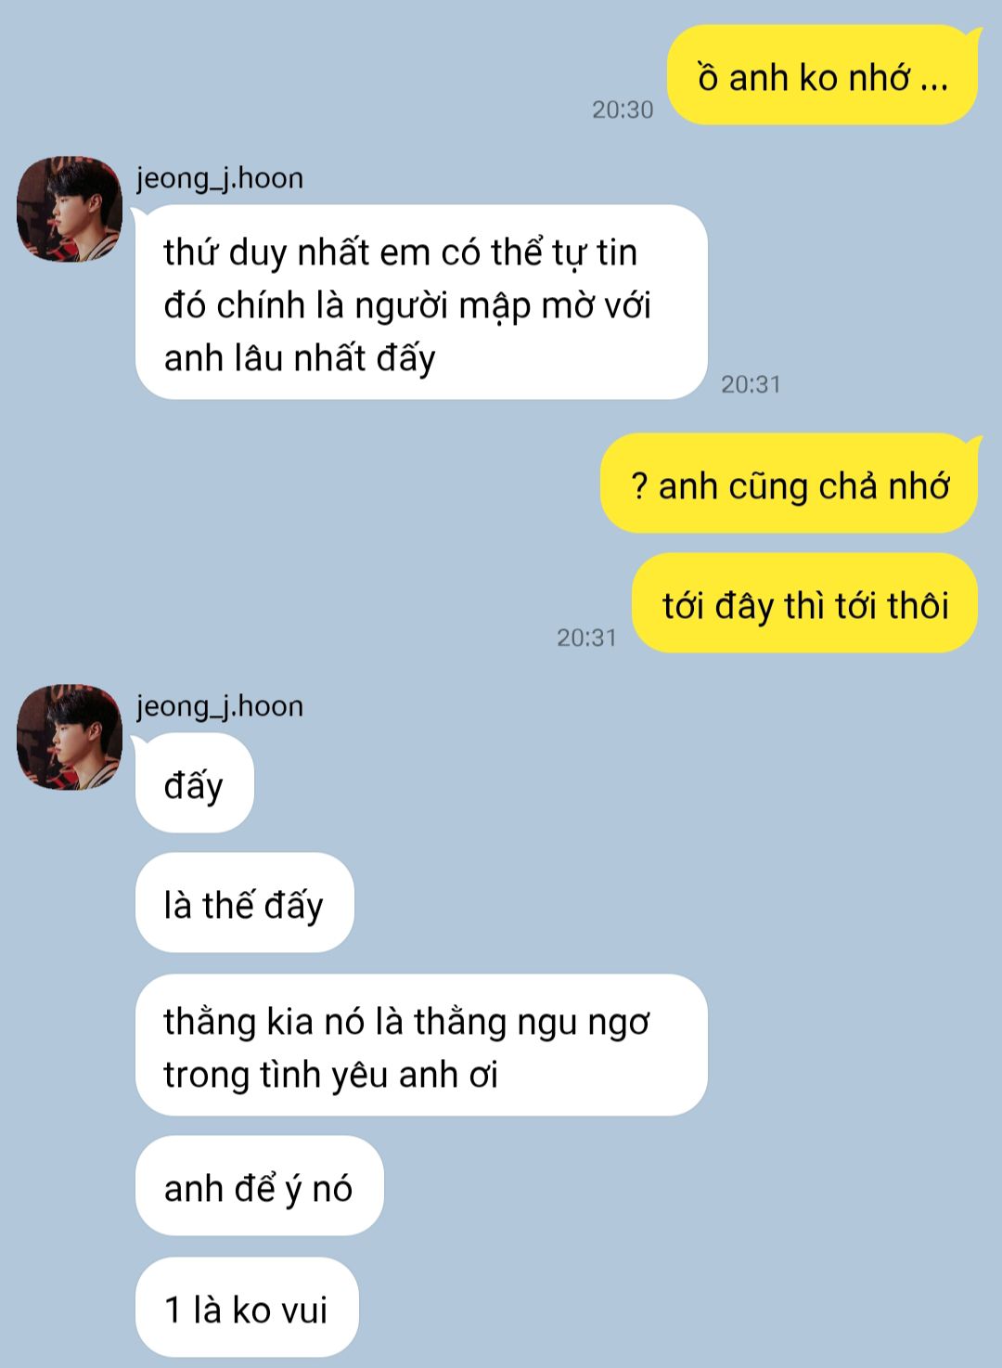
Task: Open jeong_j.hoon's top profile avatar
Action: (70, 209)
